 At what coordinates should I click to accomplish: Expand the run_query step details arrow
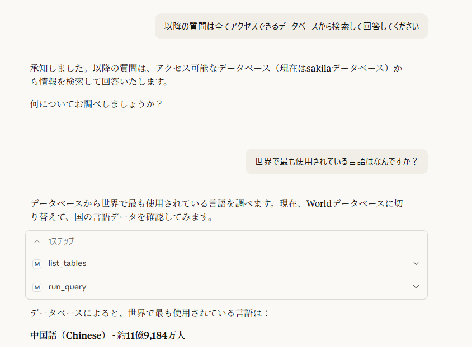click(416, 287)
